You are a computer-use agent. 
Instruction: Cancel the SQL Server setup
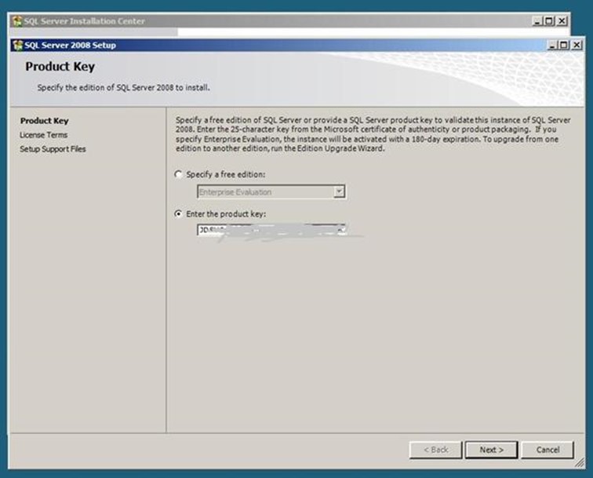pyautogui.click(x=548, y=450)
